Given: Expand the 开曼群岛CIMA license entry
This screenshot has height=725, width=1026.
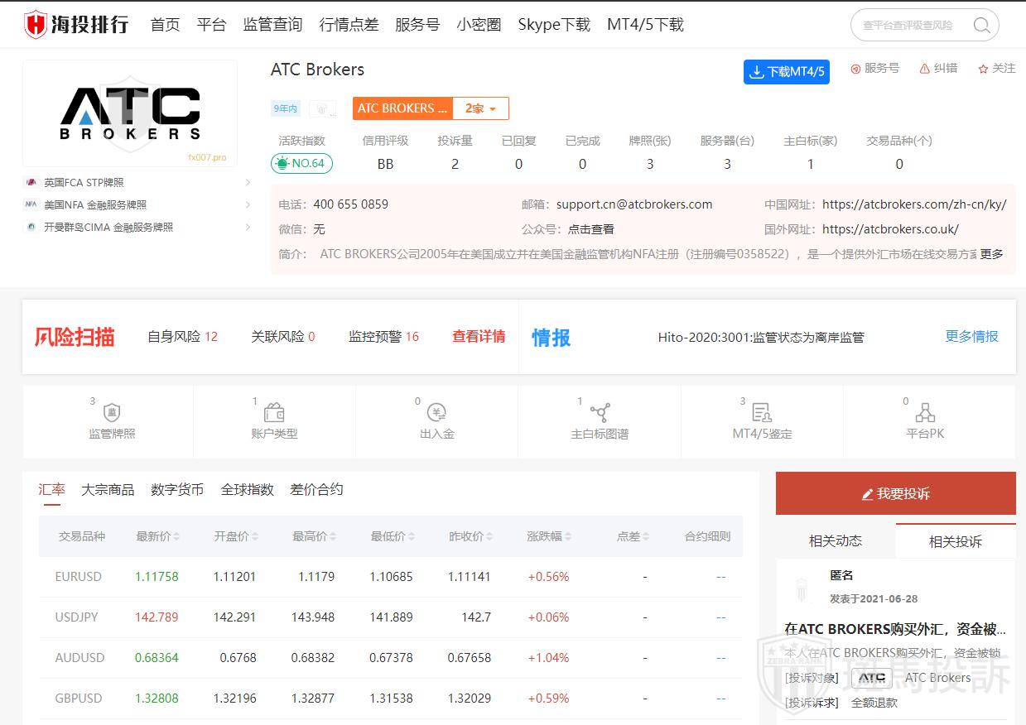Looking at the screenshot, I should 248,227.
